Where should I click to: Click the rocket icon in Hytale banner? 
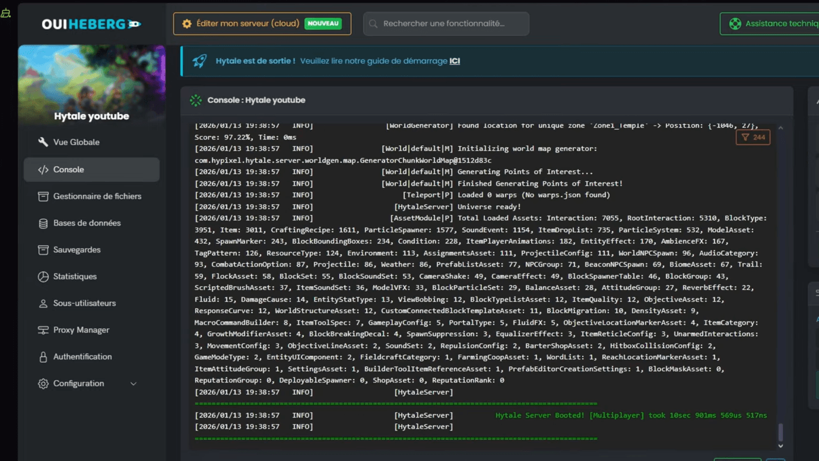pos(199,61)
